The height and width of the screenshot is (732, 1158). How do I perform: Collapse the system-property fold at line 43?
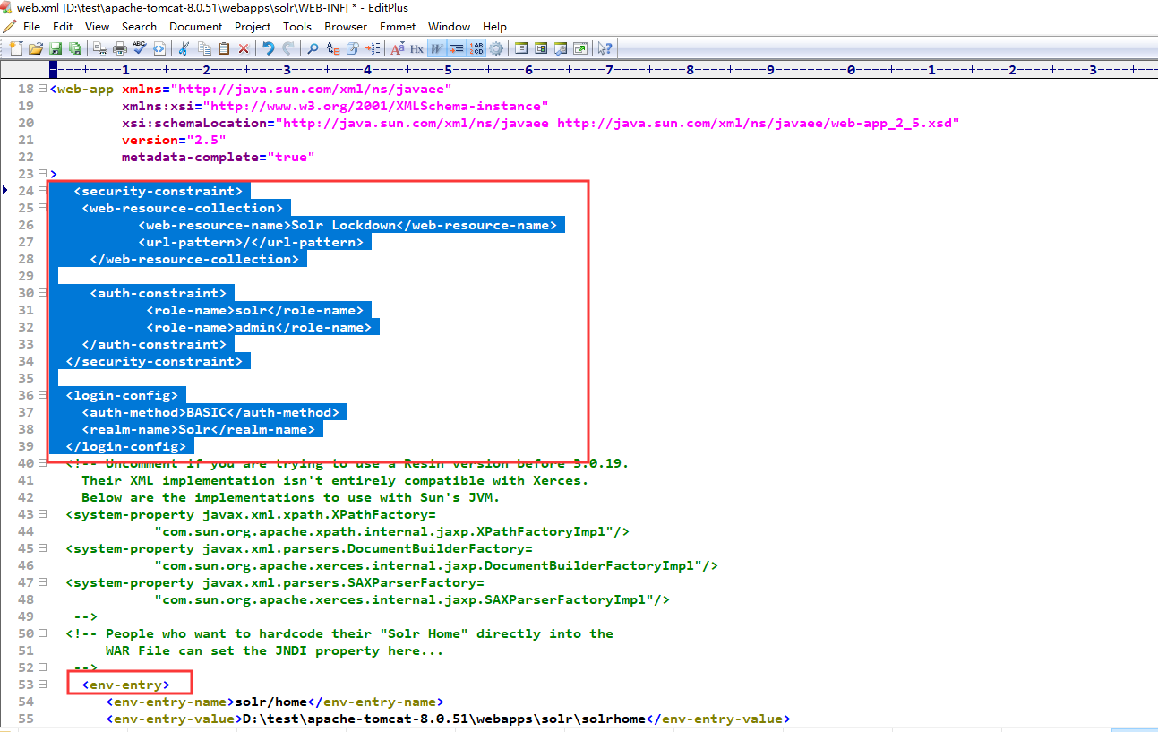pos(43,514)
